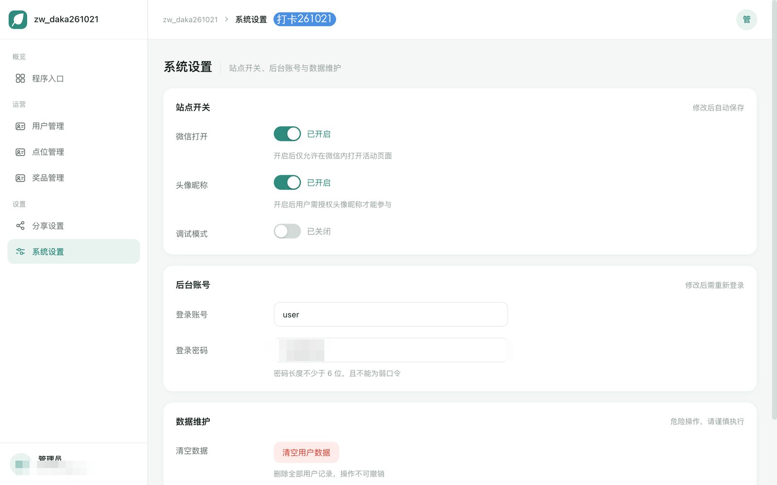Focus the 登录账号 input field
Screen dimensions: 777x485
[391, 315]
